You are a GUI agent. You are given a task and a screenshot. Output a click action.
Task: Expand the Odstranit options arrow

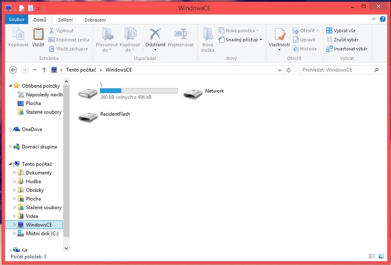(155, 50)
